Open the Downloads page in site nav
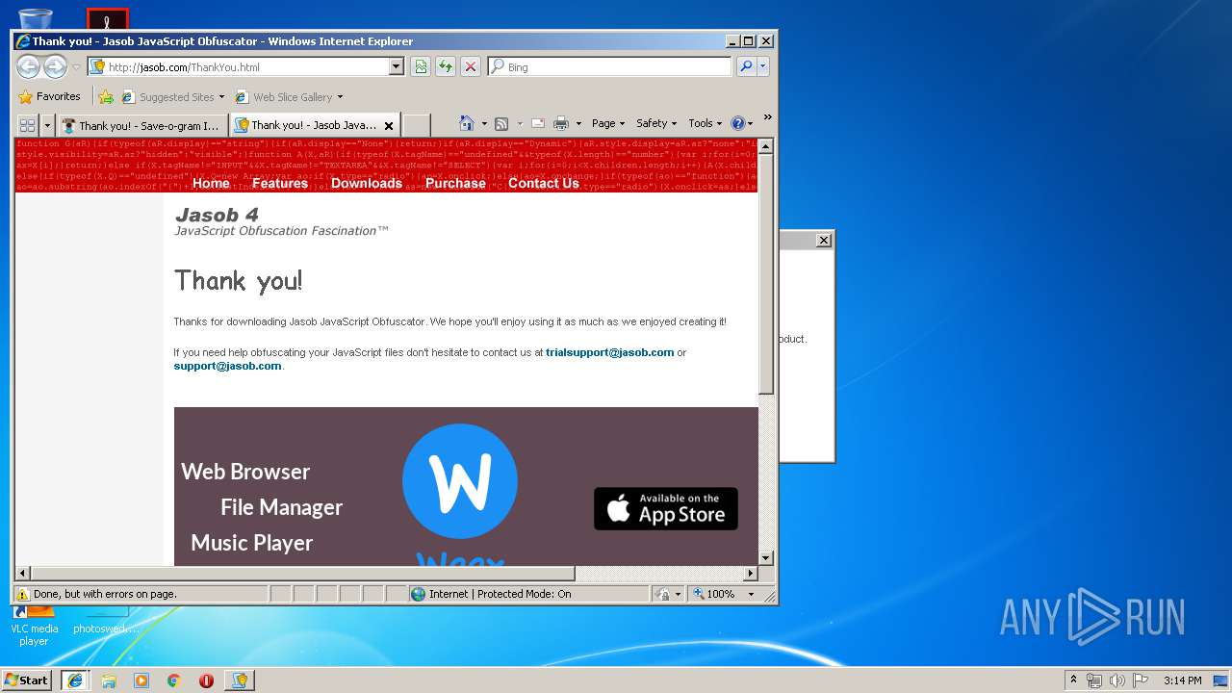1232x693 pixels. pyautogui.click(x=367, y=183)
